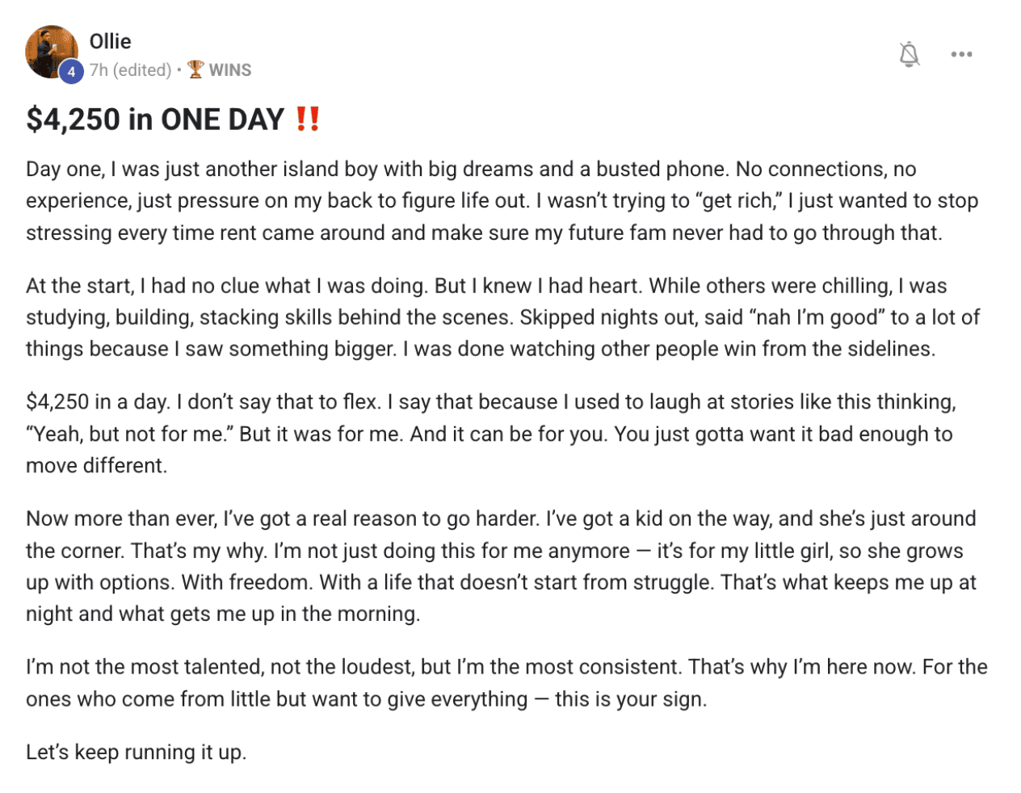Open the WINS category link
Image resolution: width=1021 pixels, height=793 pixels.
click(230, 70)
